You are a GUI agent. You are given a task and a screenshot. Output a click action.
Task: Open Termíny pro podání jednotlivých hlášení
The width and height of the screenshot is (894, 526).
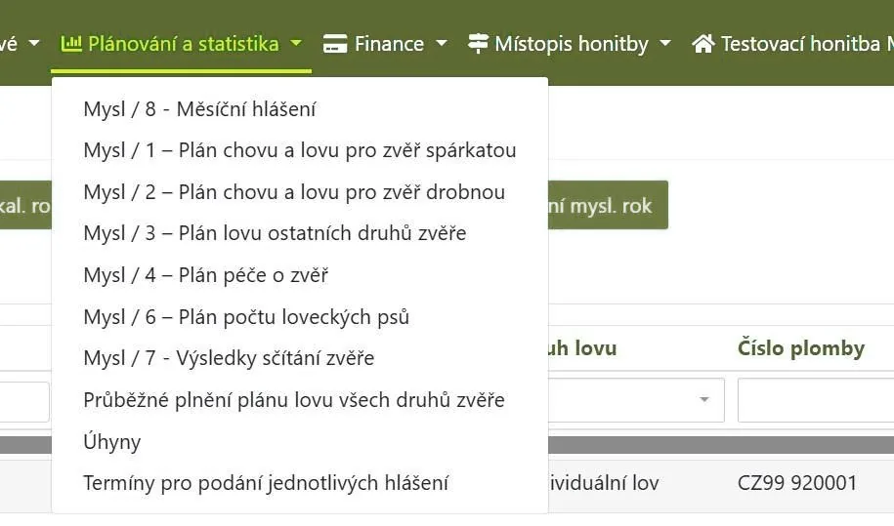tap(266, 483)
